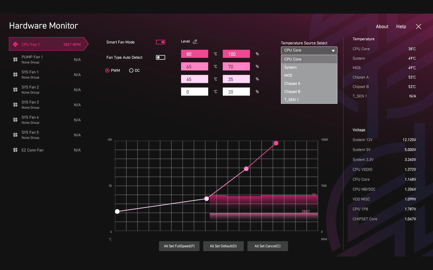Click the Chipset A 53°C reading
This screenshot has width=433, height=270.
point(412,77)
